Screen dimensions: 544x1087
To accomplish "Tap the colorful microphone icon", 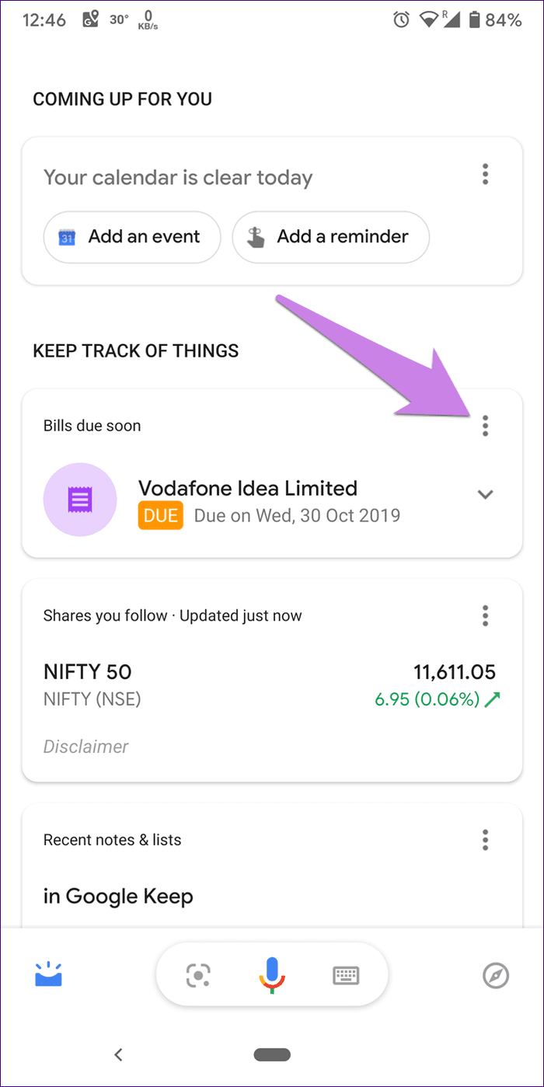I will tap(271, 975).
